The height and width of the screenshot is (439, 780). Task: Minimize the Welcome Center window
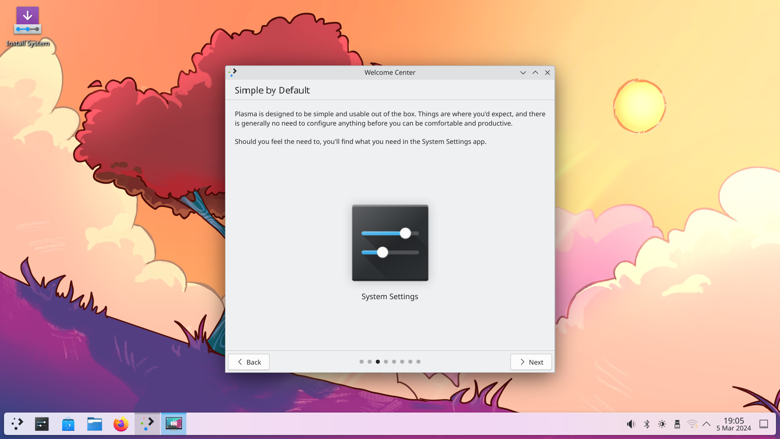click(x=523, y=72)
